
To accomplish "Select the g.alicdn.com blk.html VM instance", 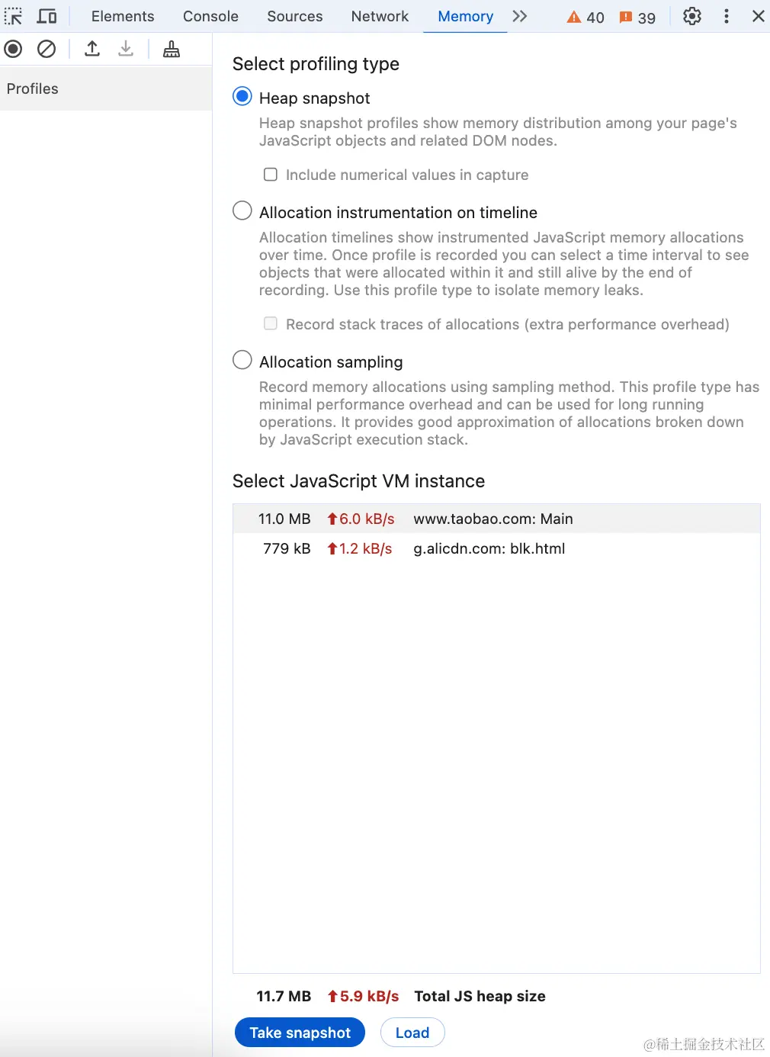I will coord(489,548).
